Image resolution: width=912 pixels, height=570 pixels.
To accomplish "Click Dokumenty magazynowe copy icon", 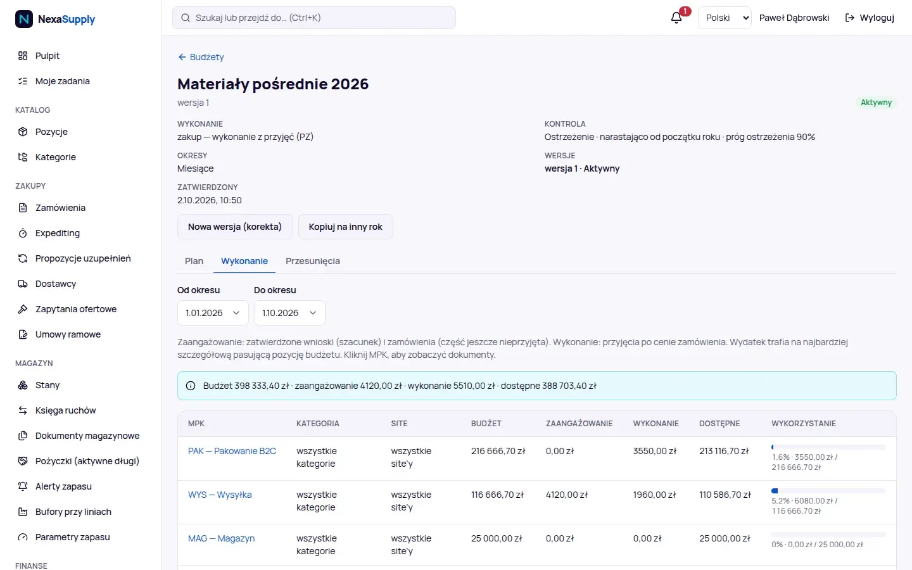I will click(23, 436).
